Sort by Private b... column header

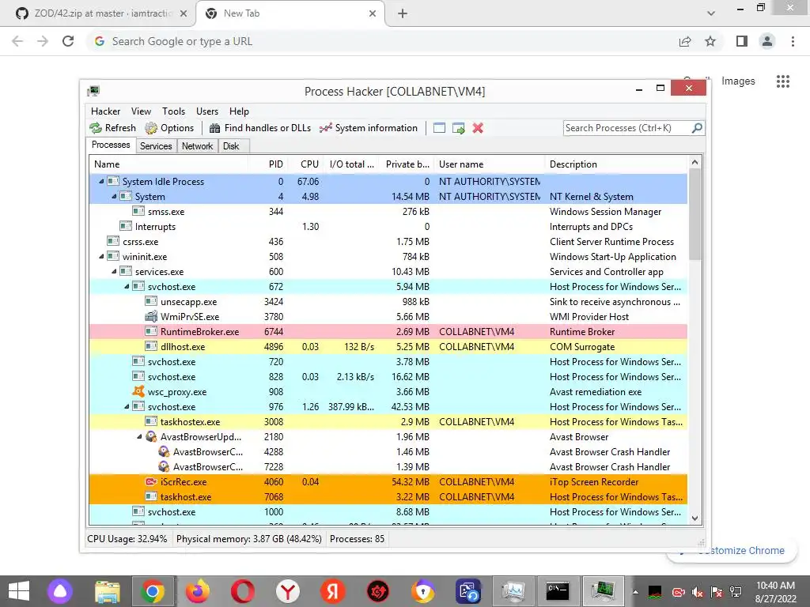[x=406, y=164]
